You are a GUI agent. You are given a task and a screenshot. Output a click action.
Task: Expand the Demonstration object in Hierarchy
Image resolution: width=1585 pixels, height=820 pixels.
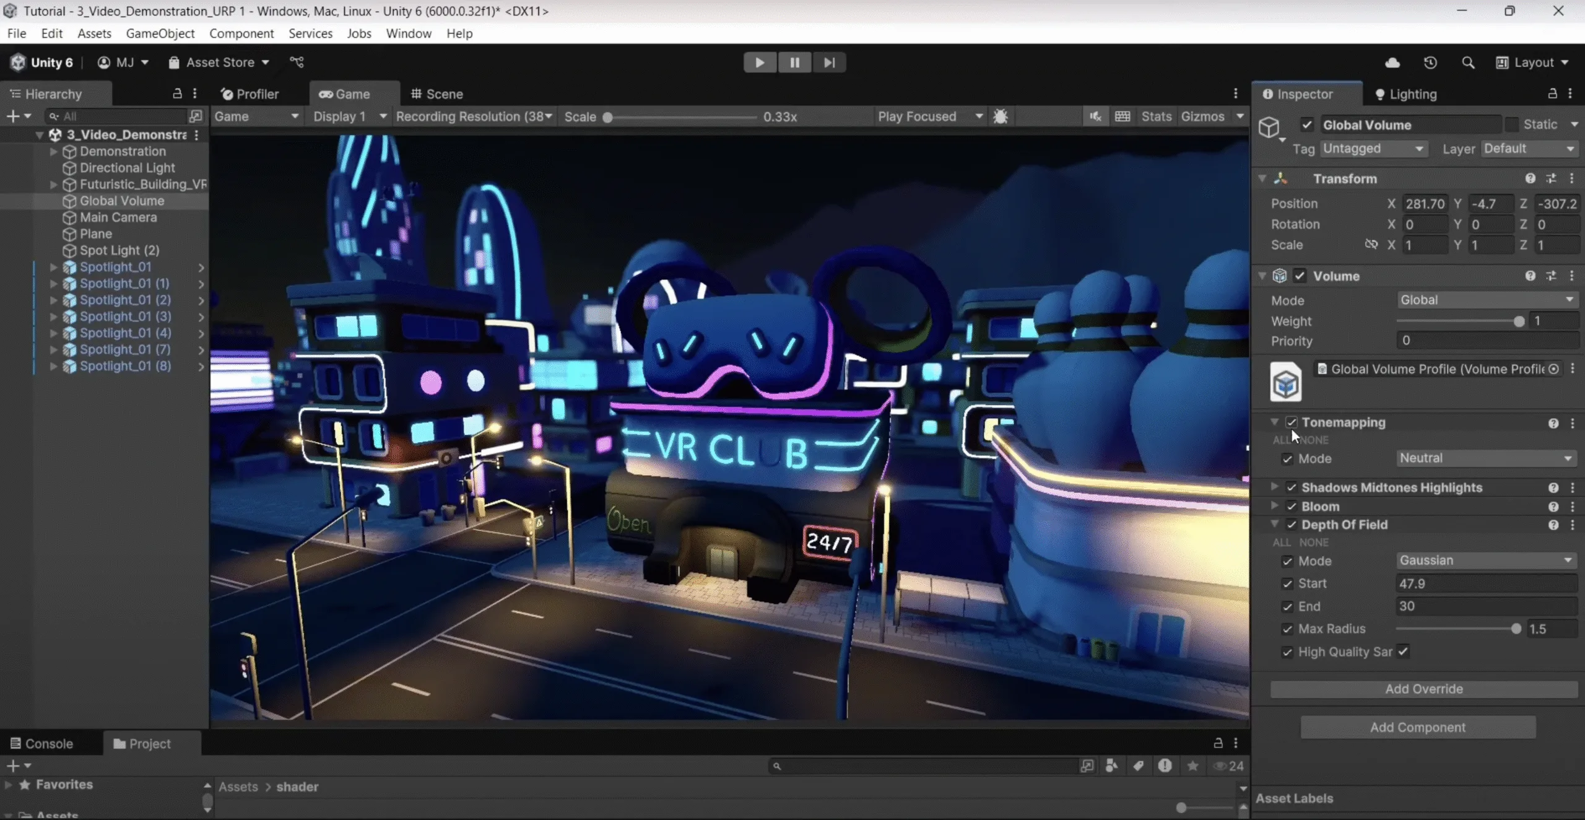[x=53, y=151]
